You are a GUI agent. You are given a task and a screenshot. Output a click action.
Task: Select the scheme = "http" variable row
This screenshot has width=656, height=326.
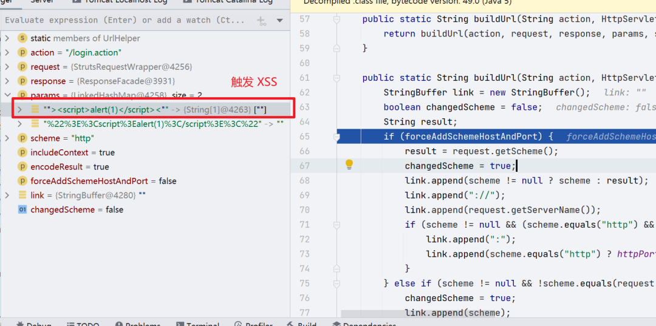145,138
